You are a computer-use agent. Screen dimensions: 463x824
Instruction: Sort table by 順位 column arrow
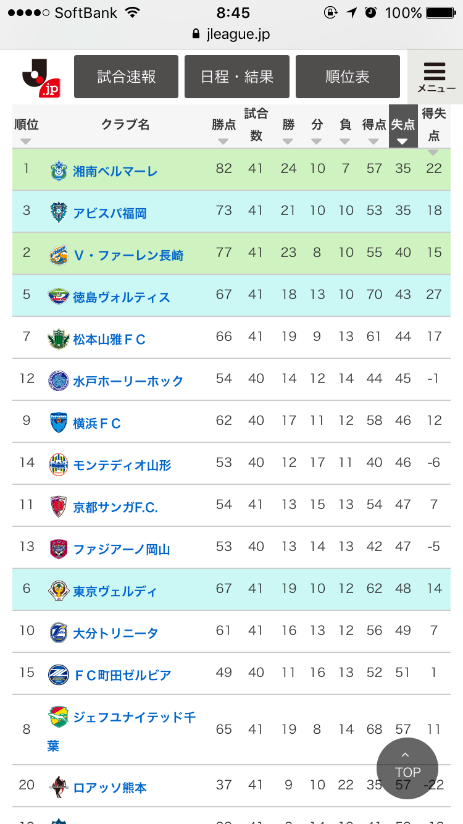[25, 141]
